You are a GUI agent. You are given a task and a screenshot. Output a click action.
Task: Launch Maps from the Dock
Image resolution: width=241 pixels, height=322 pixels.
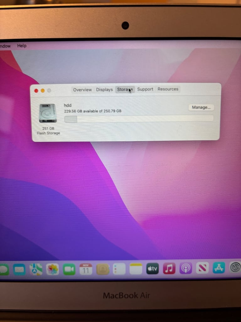click(36, 269)
